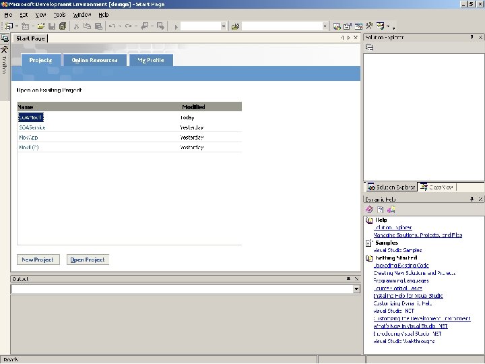Select the Start Page document tab

[x=30, y=38]
